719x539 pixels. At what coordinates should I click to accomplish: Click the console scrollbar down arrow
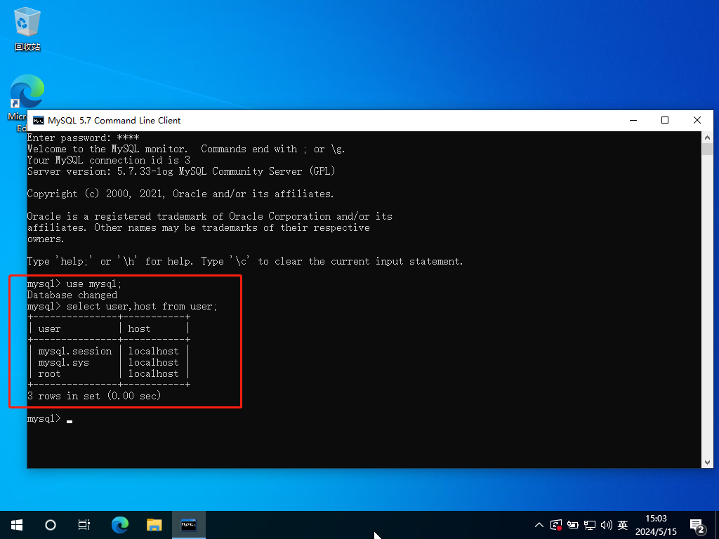point(707,462)
